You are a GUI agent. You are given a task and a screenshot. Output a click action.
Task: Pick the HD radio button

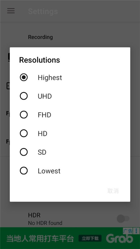[24, 134]
